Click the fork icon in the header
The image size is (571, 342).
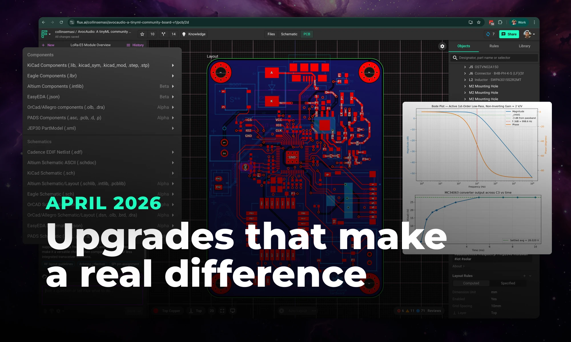click(x=163, y=34)
